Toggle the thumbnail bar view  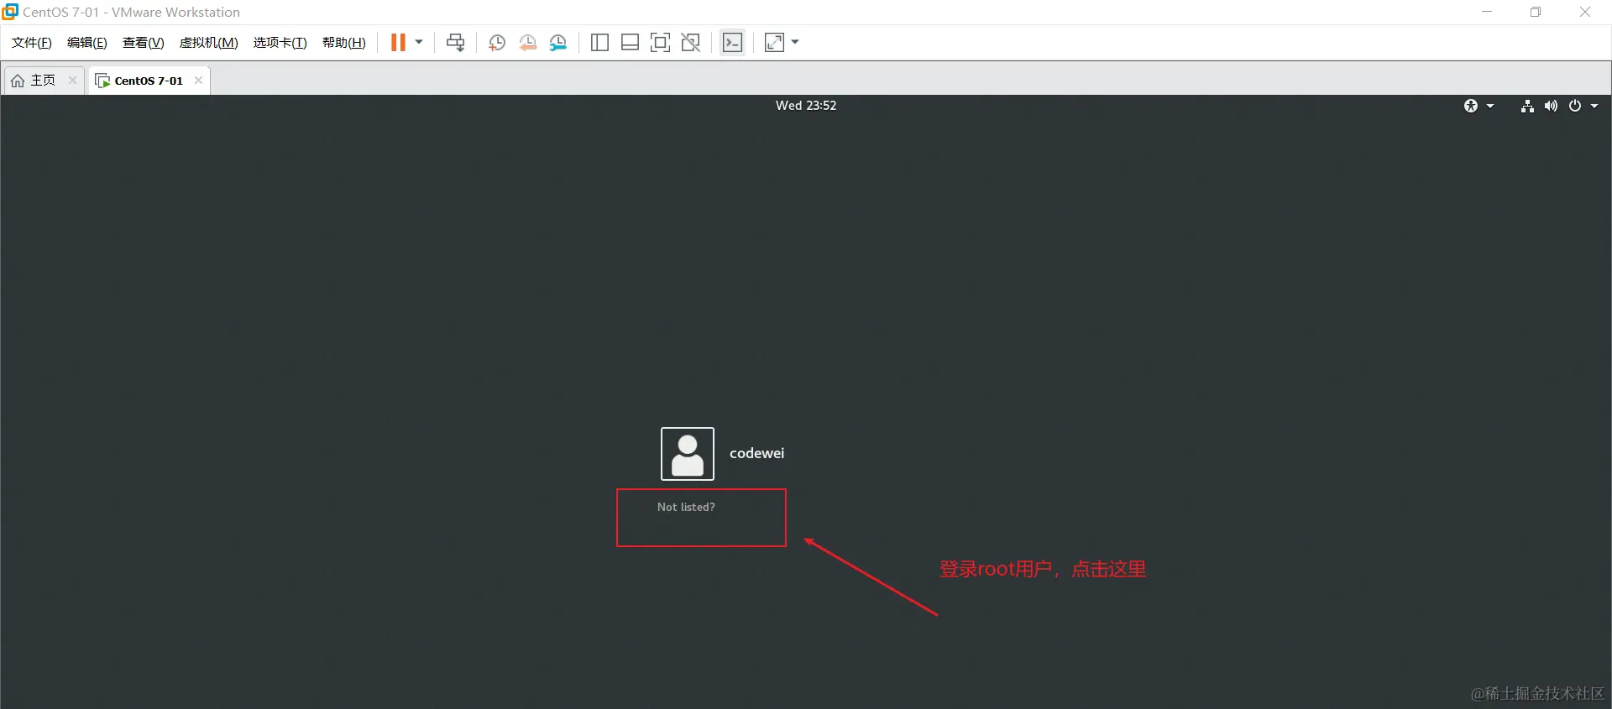630,43
